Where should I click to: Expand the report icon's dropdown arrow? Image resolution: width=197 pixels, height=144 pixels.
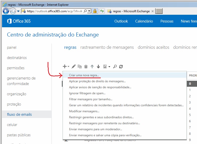click(109, 67)
